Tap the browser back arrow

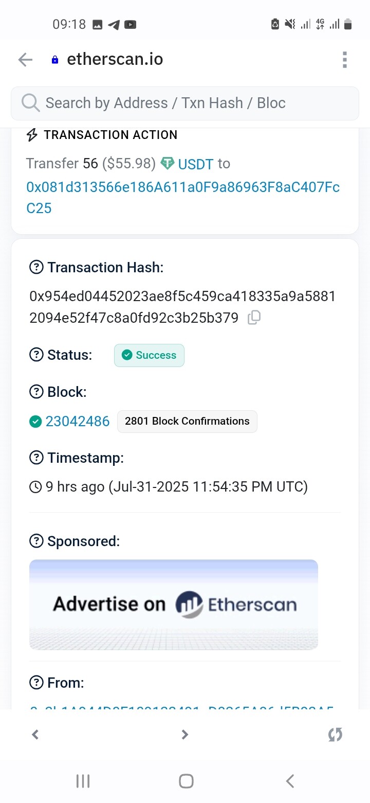[x=25, y=60]
